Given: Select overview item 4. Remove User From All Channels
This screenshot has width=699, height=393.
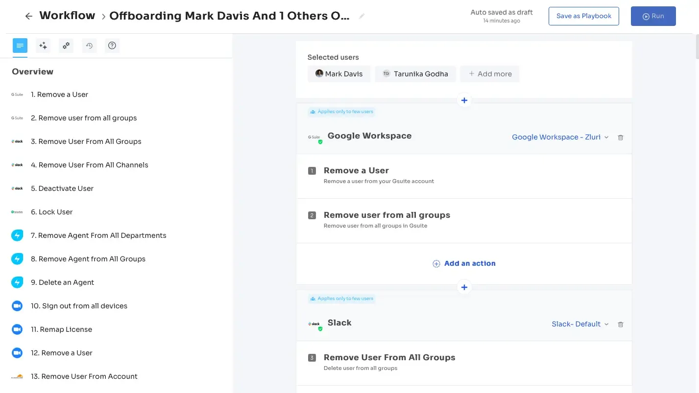Looking at the screenshot, I should [90, 165].
